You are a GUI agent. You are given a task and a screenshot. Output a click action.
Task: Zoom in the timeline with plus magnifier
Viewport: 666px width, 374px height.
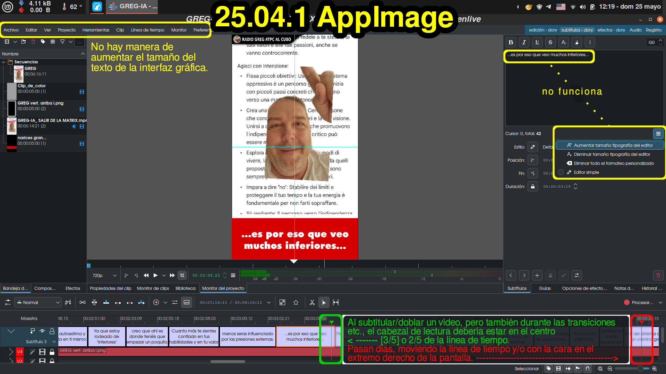point(654,368)
